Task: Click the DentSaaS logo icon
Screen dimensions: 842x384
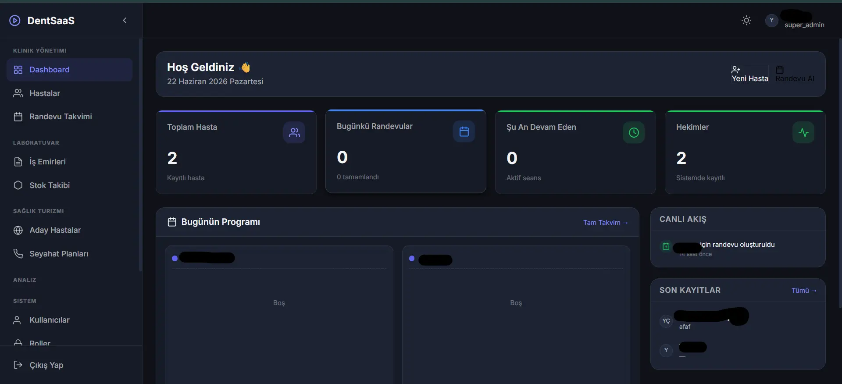Action: tap(15, 21)
